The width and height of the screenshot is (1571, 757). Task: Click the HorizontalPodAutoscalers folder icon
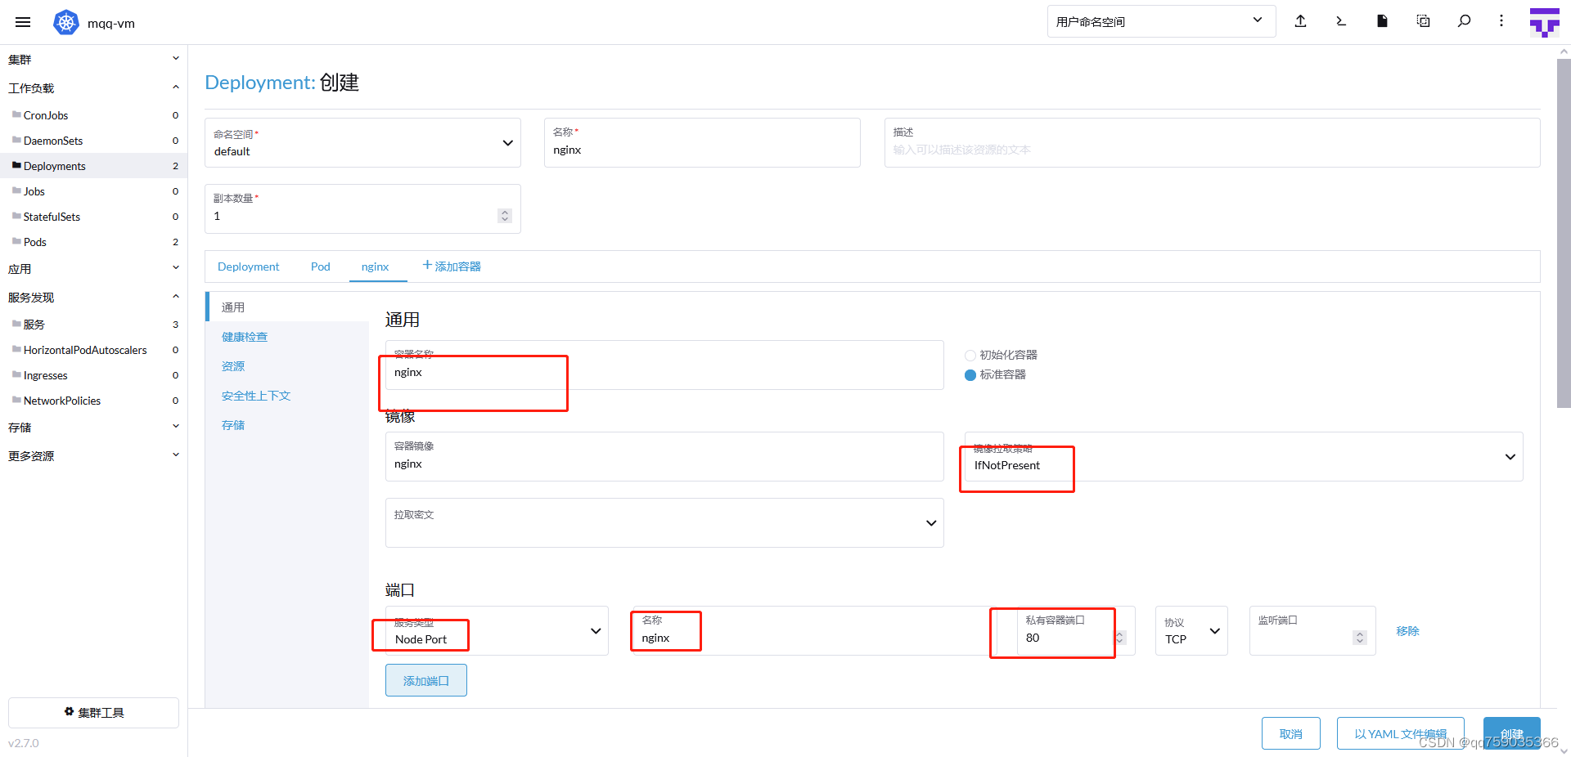[x=16, y=349]
